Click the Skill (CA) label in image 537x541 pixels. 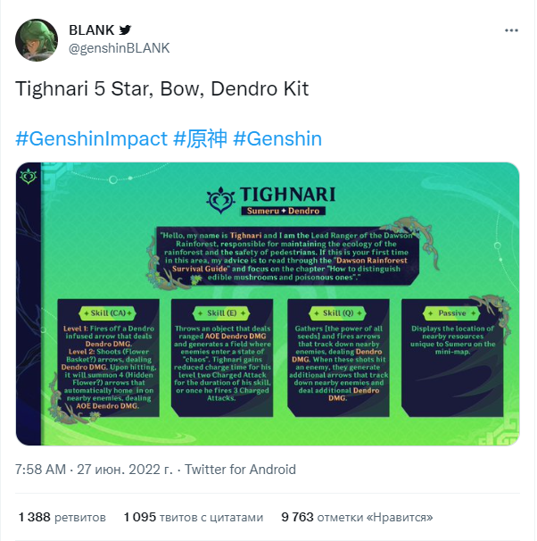tap(108, 313)
